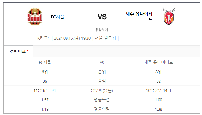Click the 승무패(승률) row label
Screen dimensions: 202x115
(x=102, y=90)
